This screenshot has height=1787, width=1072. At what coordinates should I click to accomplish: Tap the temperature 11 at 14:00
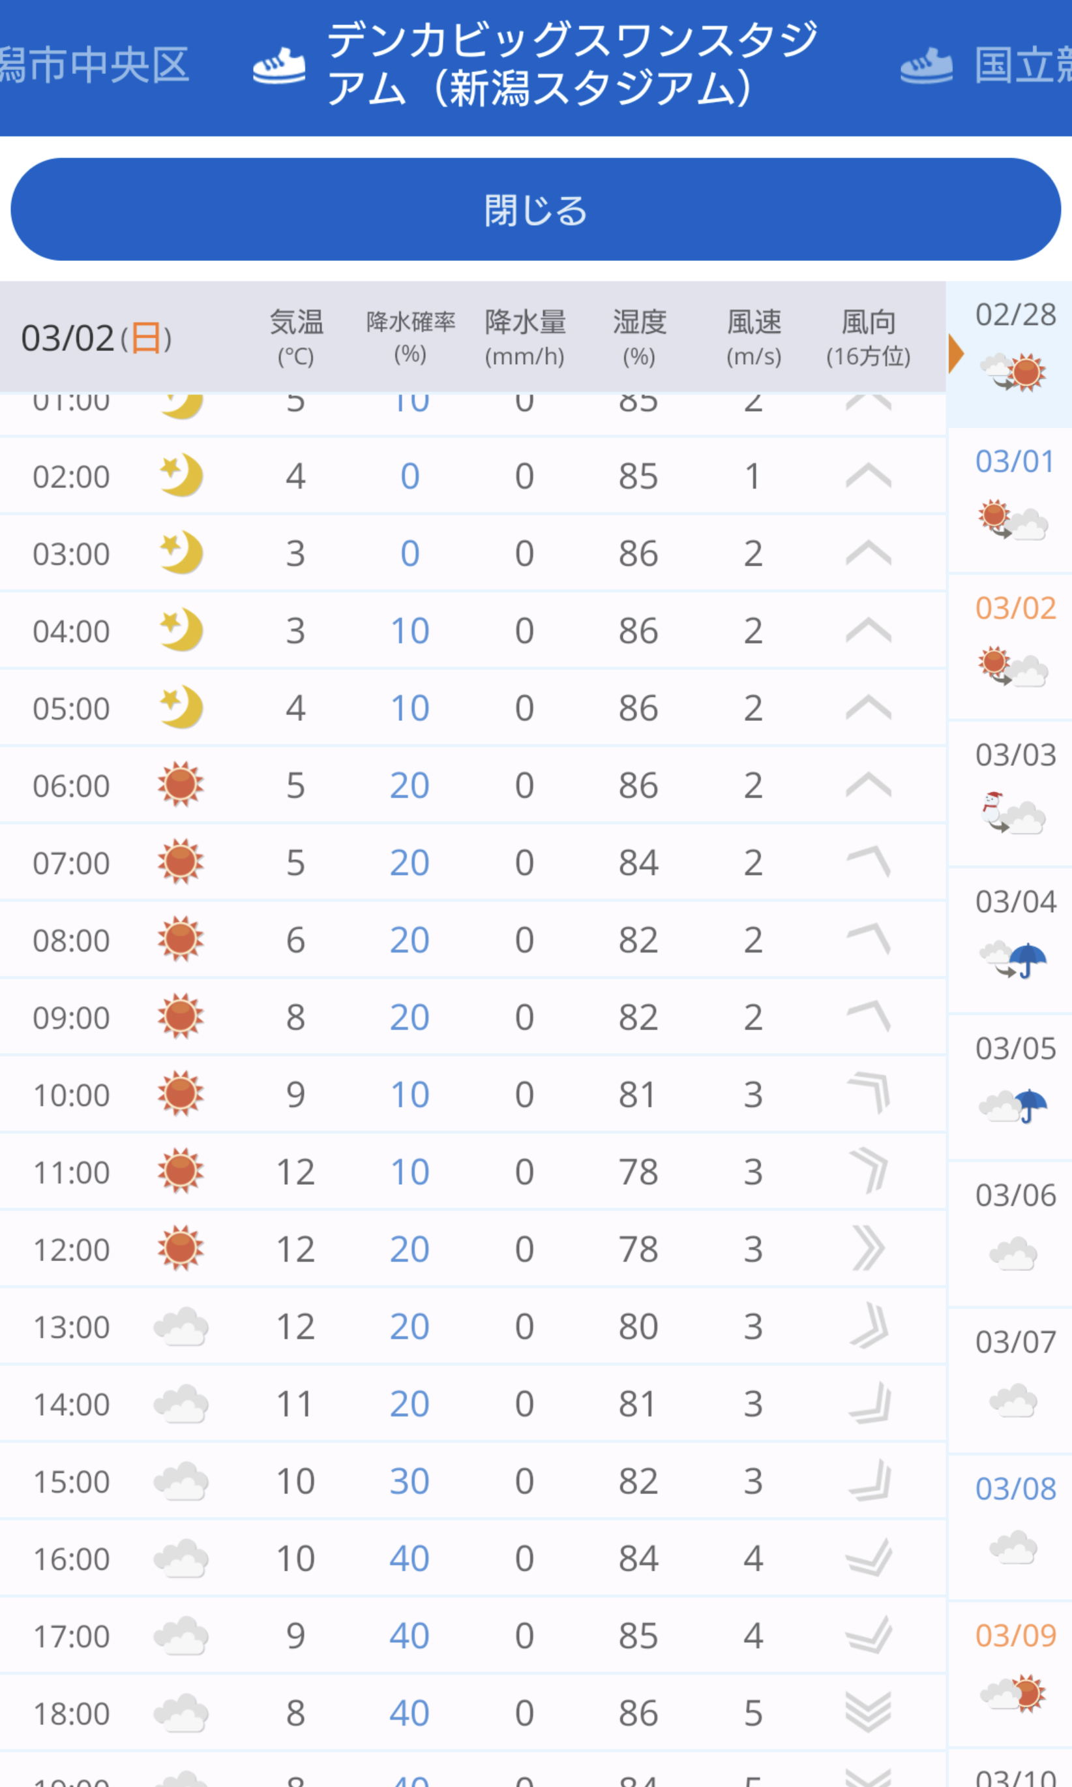point(295,1403)
